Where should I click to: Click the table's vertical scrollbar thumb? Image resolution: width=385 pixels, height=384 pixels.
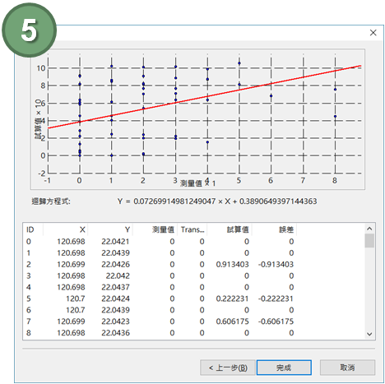click(369, 241)
